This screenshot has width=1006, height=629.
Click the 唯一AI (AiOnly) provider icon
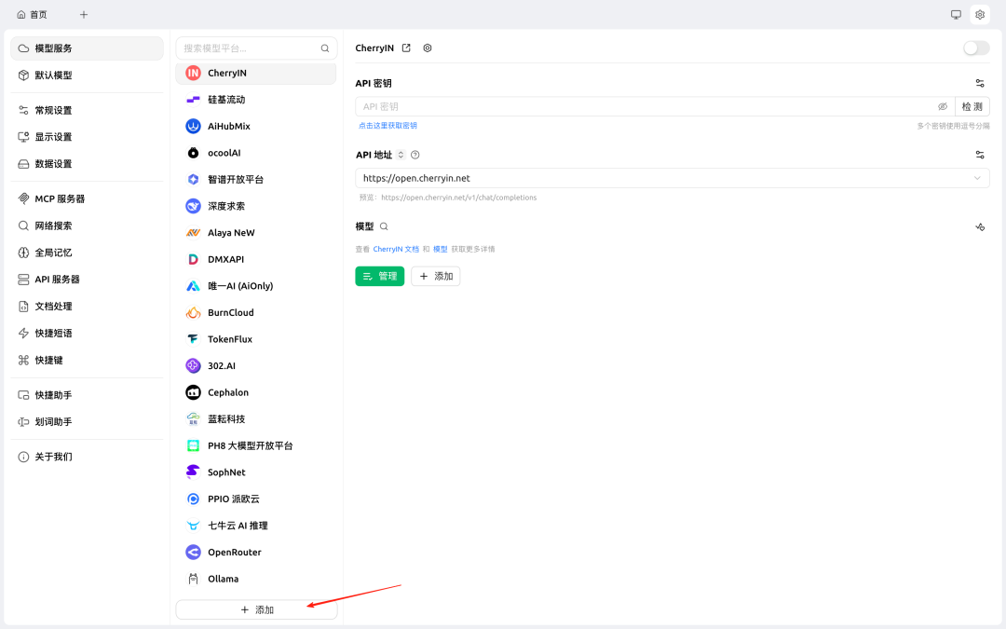tap(193, 286)
